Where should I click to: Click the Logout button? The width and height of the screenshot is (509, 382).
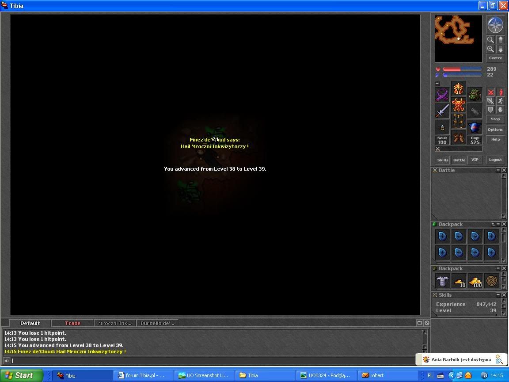(495, 160)
